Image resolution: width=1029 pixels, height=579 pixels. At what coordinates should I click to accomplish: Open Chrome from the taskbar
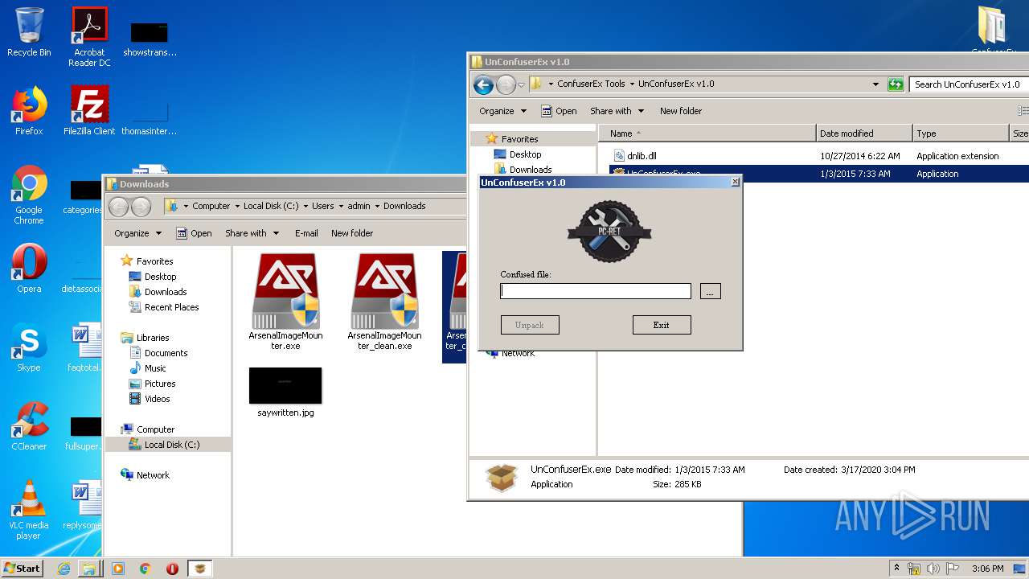point(146,569)
